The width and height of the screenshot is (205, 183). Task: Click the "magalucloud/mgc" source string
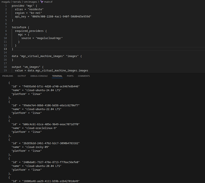point(49,38)
